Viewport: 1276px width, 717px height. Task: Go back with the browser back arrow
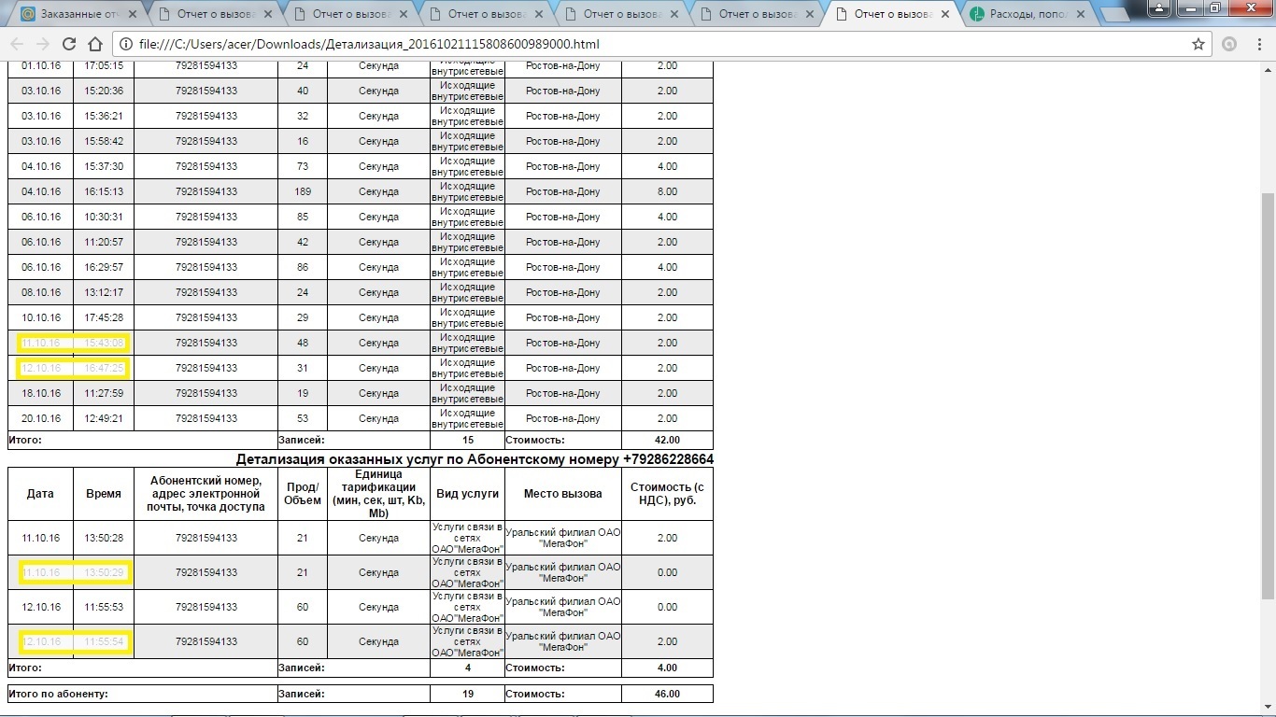pos(18,44)
